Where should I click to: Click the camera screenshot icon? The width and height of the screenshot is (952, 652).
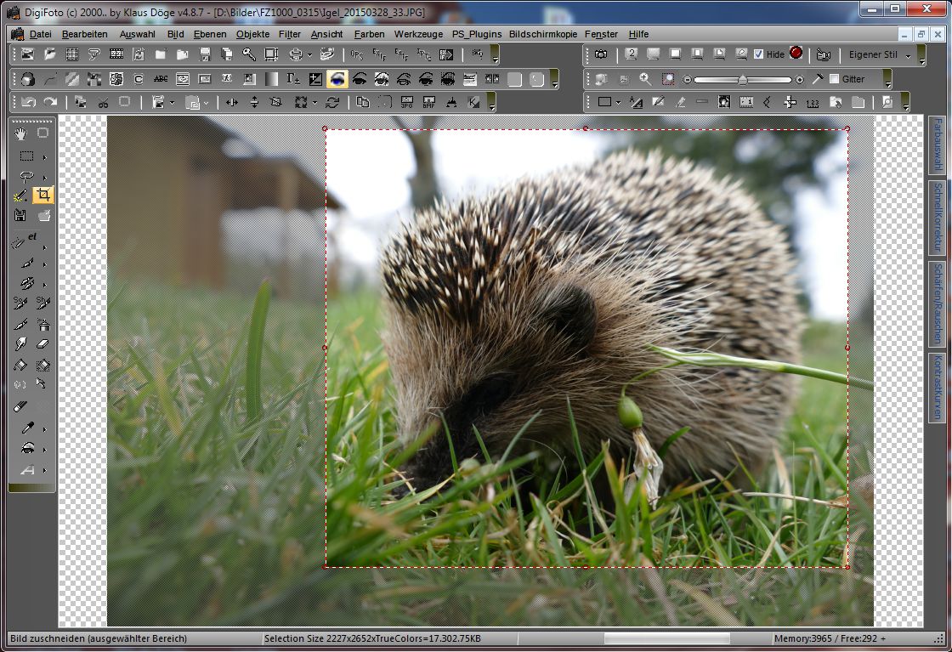601,54
